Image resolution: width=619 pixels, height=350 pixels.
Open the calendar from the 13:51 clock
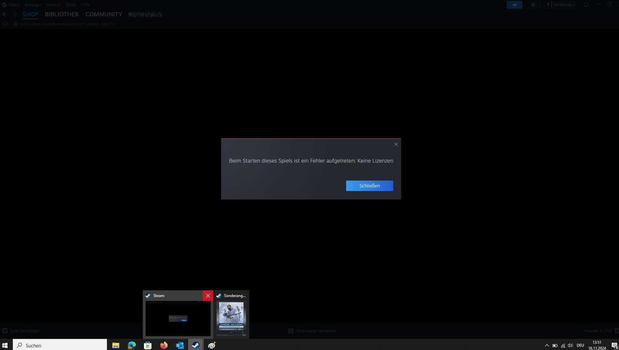pyautogui.click(x=597, y=345)
